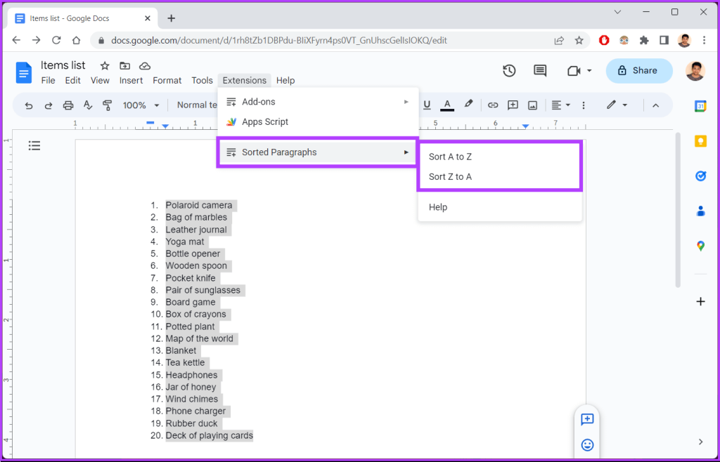720x462 pixels.
Task: Click the Share button
Action: point(639,70)
